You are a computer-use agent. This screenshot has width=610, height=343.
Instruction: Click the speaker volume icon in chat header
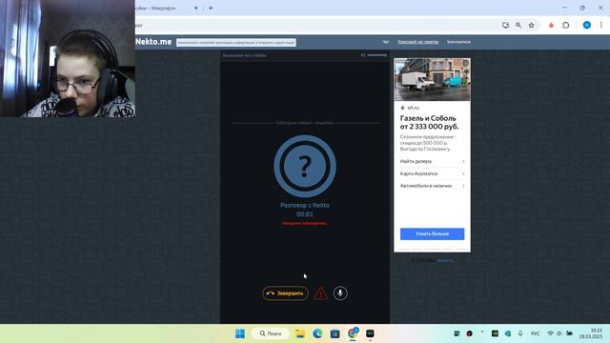click(363, 55)
